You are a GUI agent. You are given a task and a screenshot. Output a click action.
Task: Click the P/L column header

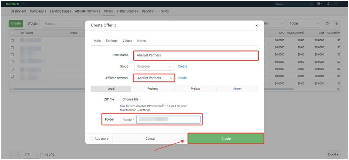pyautogui.click(x=333, y=33)
